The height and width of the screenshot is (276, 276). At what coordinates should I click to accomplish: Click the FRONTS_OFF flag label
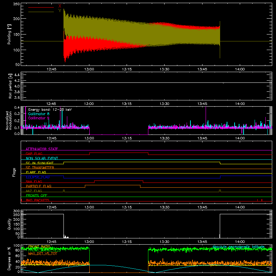pos(37,195)
